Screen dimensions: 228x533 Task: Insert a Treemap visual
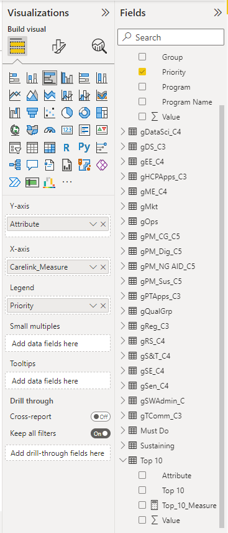[x=102, y=113]
